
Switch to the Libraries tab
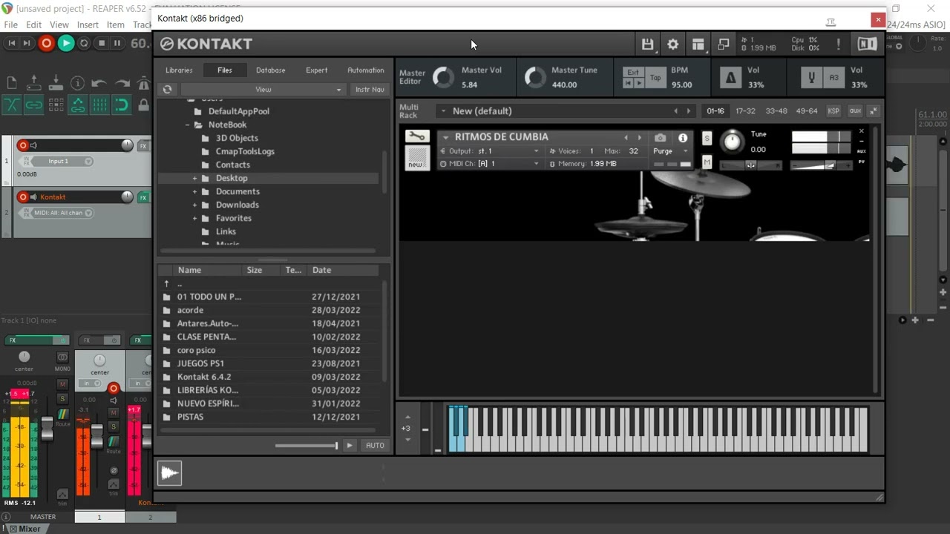179,70
